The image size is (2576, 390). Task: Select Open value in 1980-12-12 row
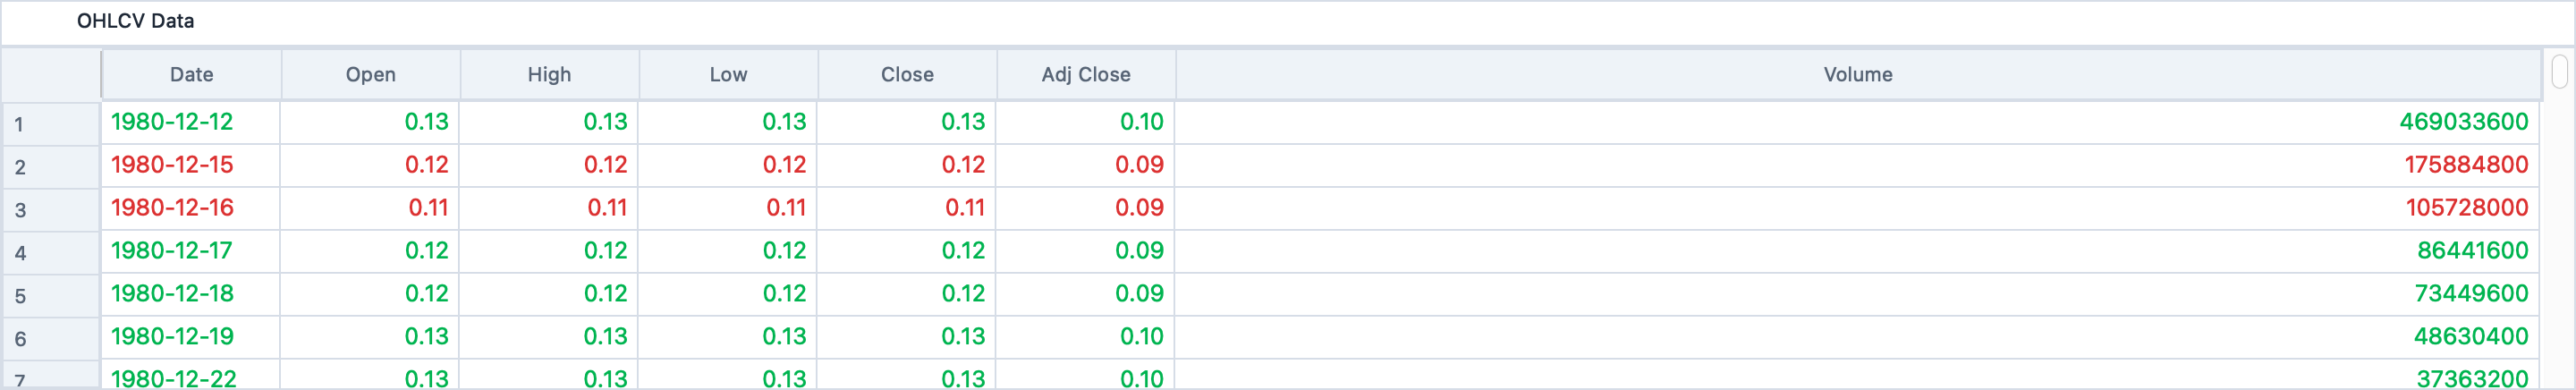point(370,122)
